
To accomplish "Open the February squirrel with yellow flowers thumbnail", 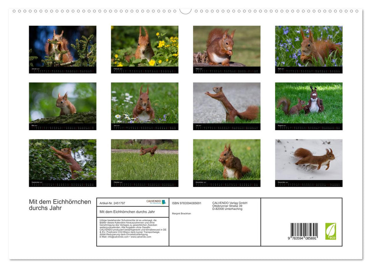I will (144, 49).
